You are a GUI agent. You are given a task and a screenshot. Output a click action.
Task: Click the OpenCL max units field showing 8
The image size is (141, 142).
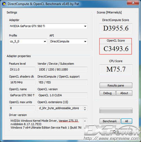pyautogui.click(x=22, y=108)
